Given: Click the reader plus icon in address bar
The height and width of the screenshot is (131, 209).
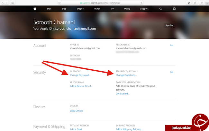Looking at the screenshot, I should tap(59, 3).
